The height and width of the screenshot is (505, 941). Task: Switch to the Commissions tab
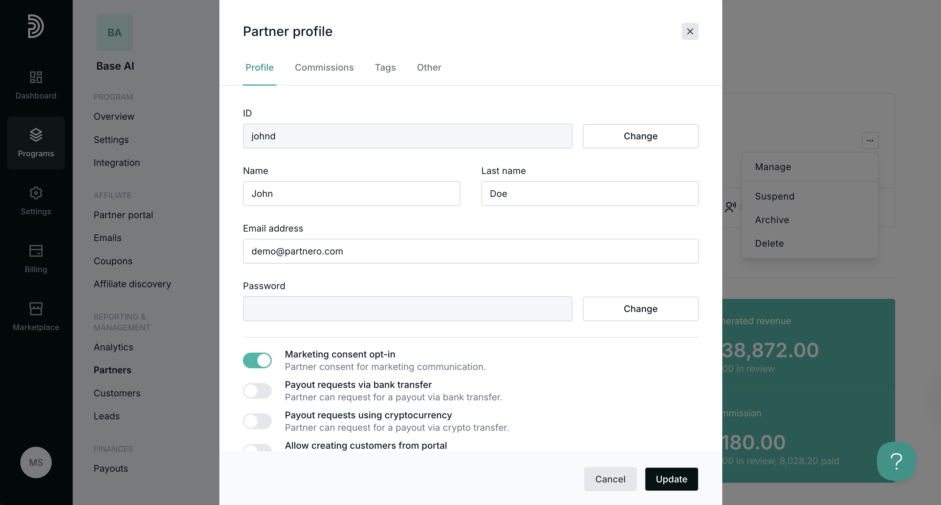point(324,67)
